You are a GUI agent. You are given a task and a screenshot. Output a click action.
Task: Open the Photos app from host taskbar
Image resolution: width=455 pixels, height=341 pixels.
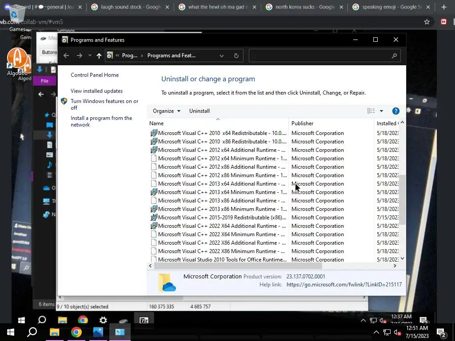98,332
